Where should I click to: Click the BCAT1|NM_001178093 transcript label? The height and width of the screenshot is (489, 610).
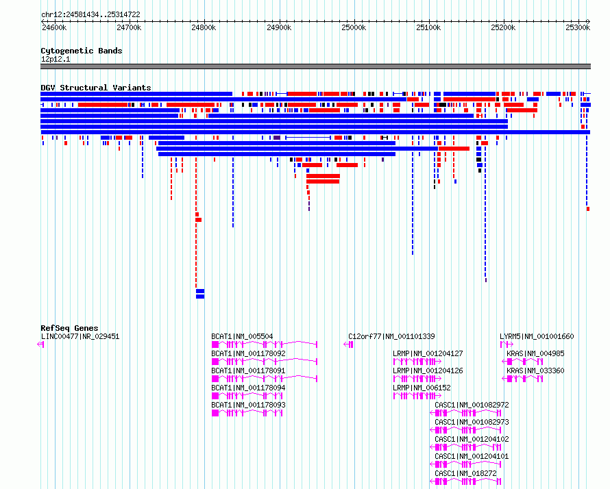[248, 405]
